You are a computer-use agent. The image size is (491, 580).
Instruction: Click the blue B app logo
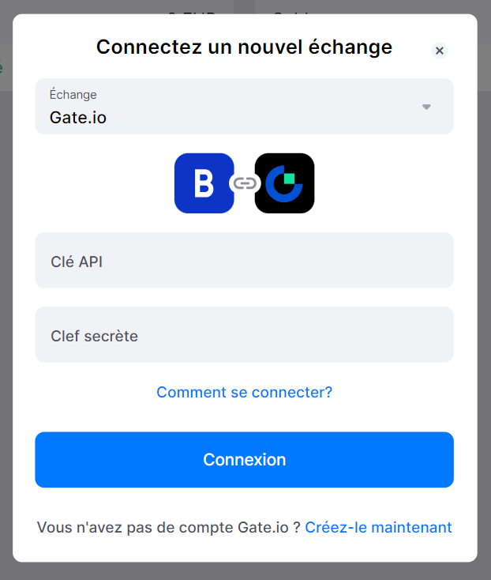[204, 183]
